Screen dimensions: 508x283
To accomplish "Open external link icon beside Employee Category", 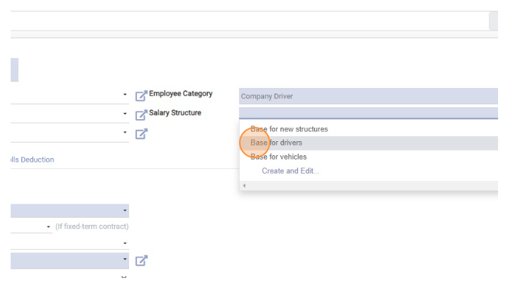I will 141,96.
